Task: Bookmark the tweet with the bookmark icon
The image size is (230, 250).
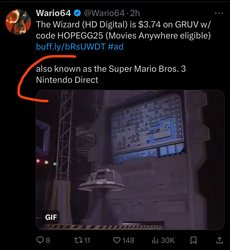Action: tap(193, 240)
